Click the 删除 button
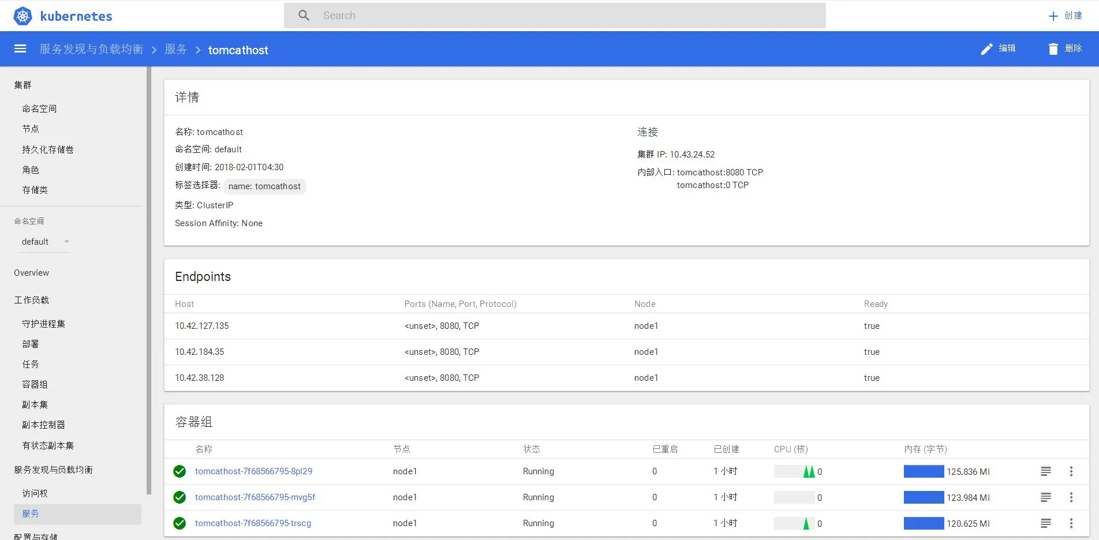Screen dimensions: 1099x540 click(x=1066, y=48)
